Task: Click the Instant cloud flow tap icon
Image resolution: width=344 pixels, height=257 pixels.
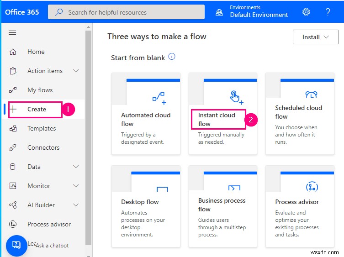Action: coord(237,98)
